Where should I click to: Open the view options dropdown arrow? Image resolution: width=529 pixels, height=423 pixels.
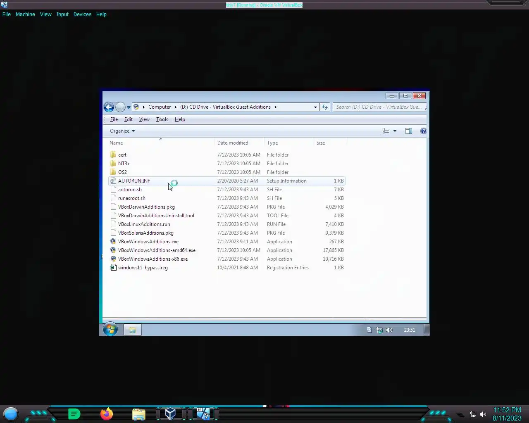coord(395,131)
